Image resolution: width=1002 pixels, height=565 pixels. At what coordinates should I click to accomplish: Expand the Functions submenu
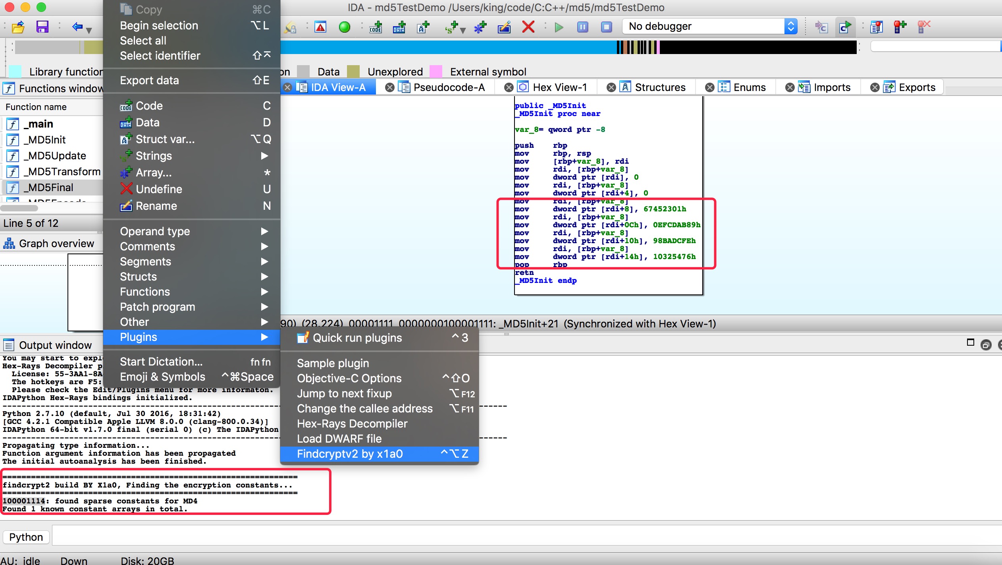(192, 292)
